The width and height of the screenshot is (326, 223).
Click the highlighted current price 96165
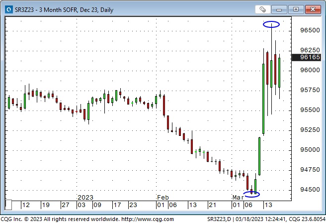307,57
